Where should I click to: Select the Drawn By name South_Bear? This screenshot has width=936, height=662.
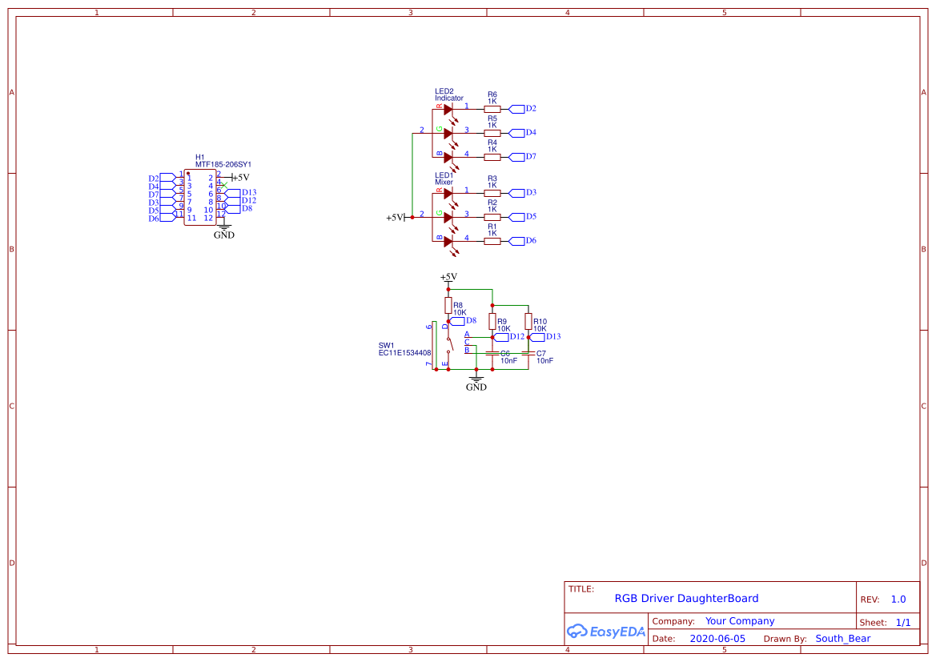click(842, 638)
